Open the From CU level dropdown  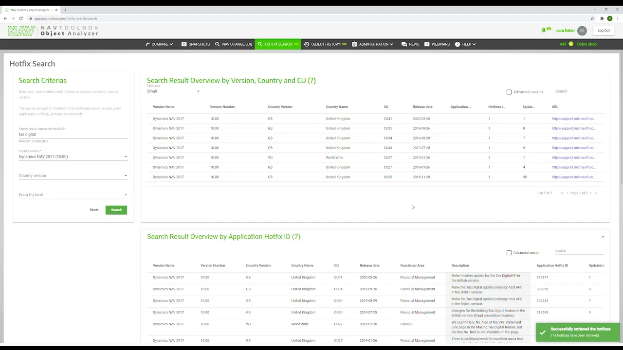(73, 194)
